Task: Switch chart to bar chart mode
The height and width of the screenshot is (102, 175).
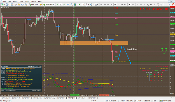Action: (x=57, y=4)
